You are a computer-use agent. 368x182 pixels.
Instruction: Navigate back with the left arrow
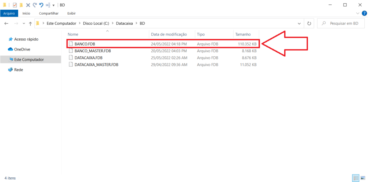coord(6,23)
